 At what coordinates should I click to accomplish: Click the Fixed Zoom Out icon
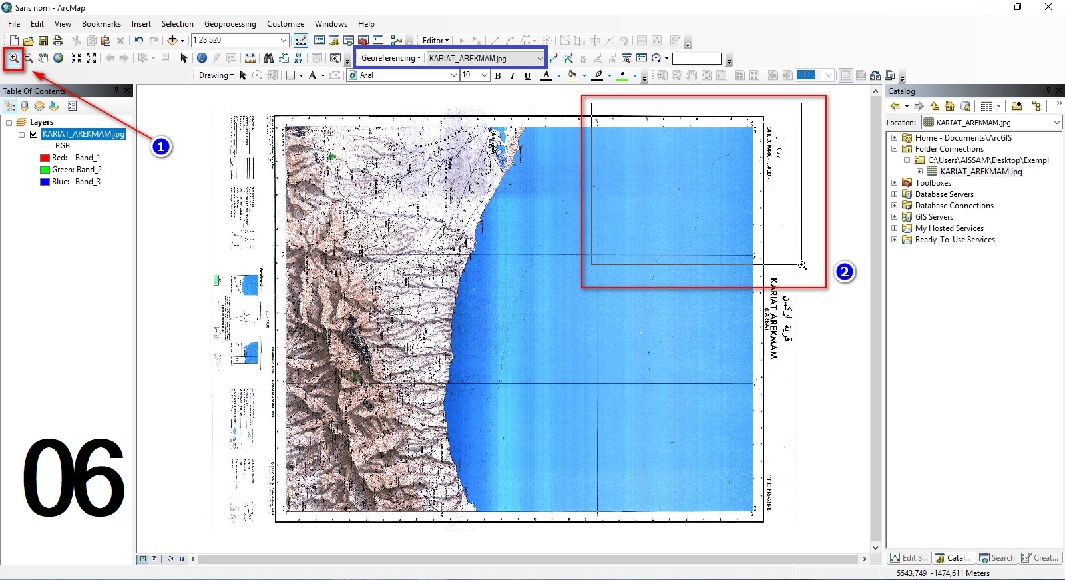click(91, 58)
